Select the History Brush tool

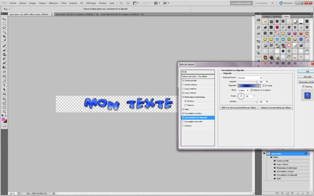tap(4, 58)
